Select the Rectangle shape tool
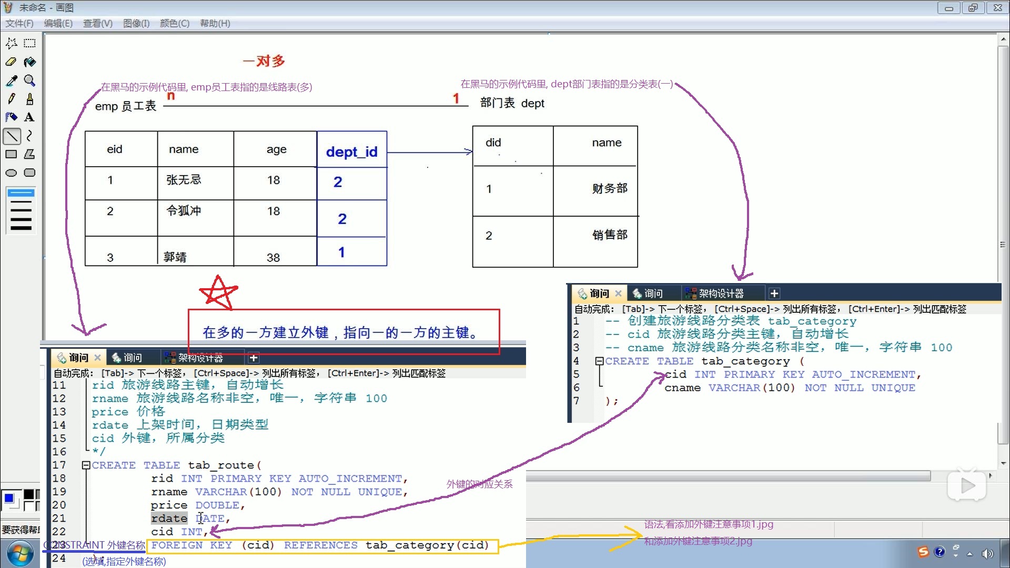Viewport: 1010px width, 568px height. click(12, 155)
